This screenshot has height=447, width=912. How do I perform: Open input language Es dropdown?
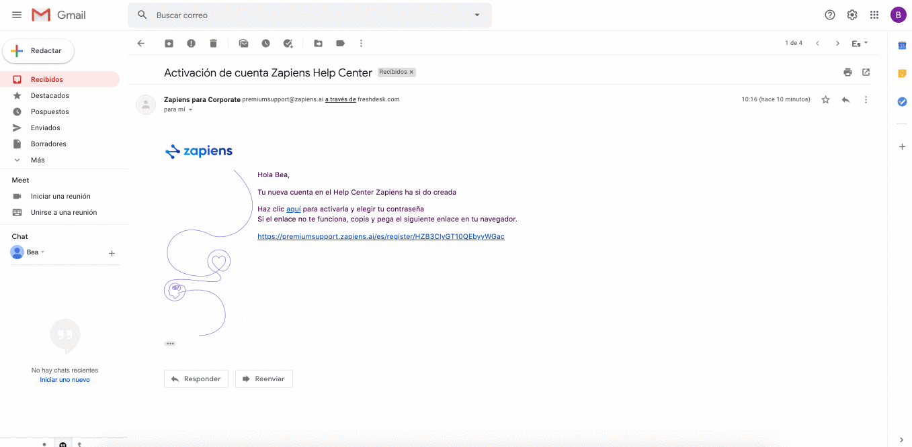tap(860, 43)
